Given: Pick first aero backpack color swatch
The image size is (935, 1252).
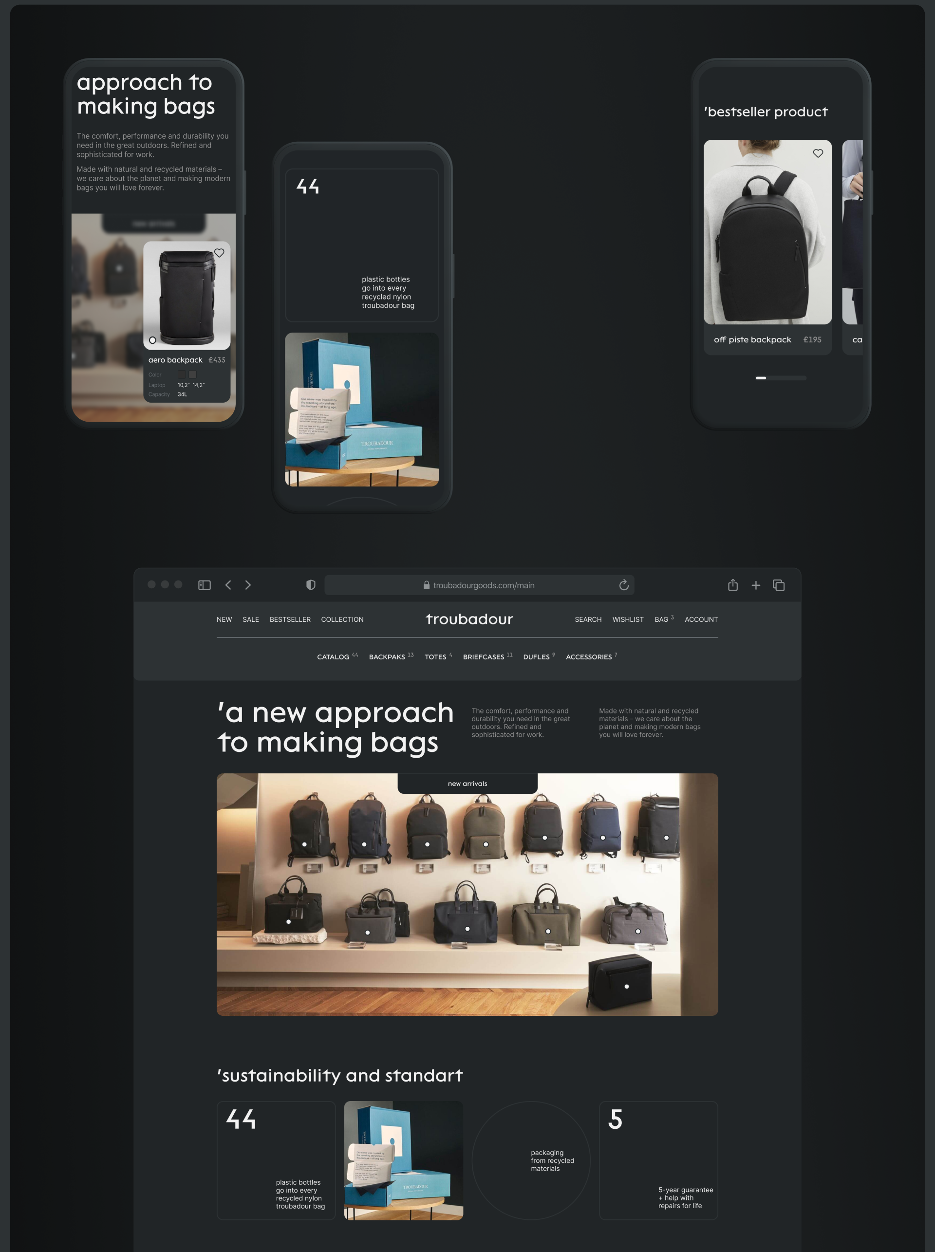Looking at the screenshot, I should pos(182,374).
